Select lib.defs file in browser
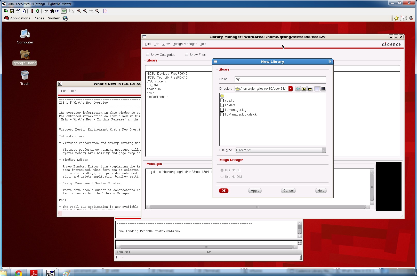The image size is (417, 276). [x=228, y=105]
